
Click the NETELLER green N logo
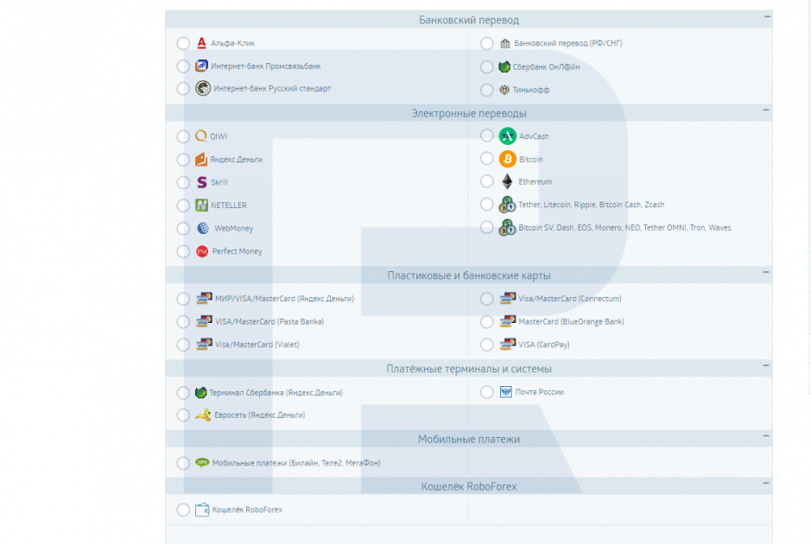pos(201,206)
